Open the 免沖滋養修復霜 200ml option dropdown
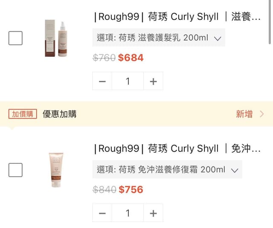This screenshot has height=228, width=273. point(167,169)
